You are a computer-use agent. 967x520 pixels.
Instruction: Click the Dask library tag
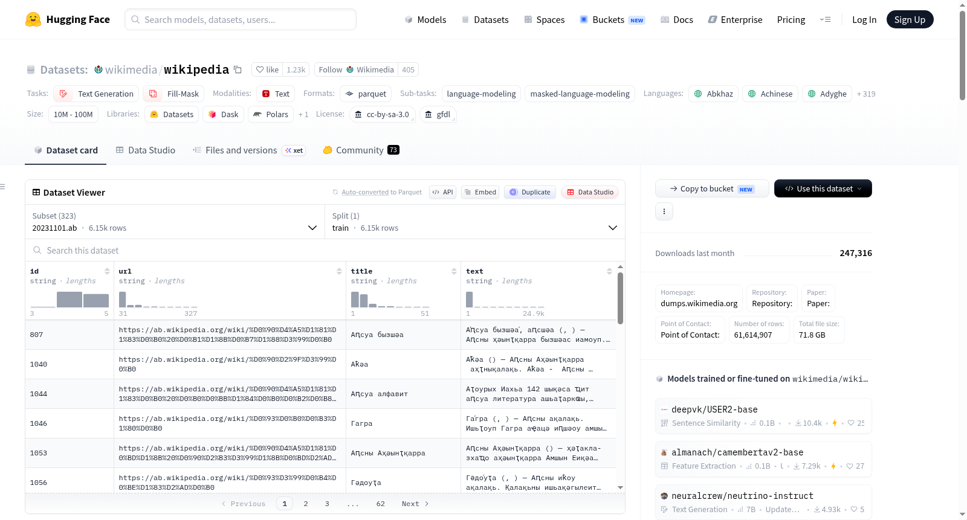(x=223, y=114)
